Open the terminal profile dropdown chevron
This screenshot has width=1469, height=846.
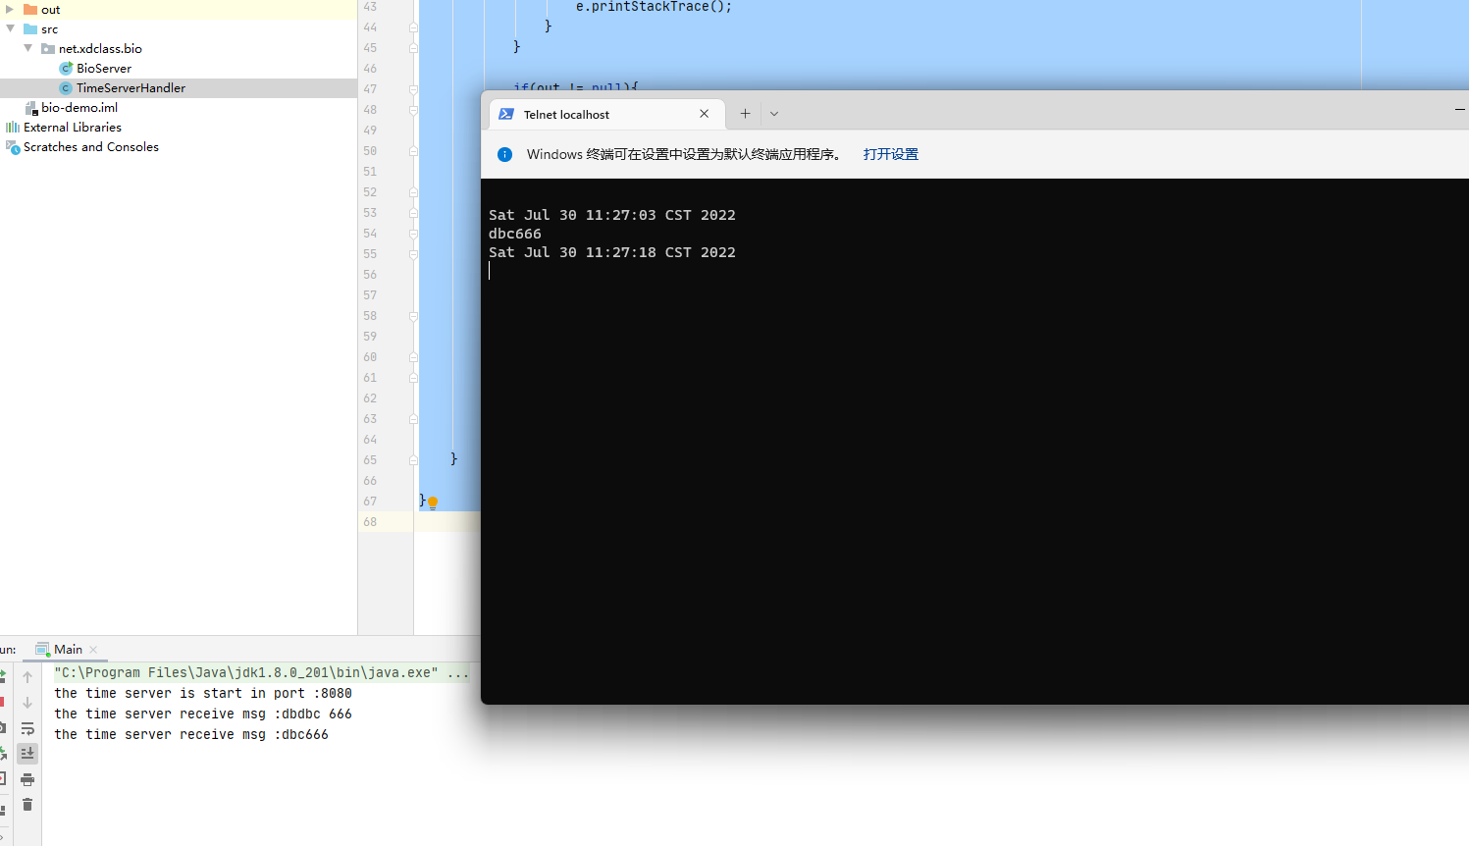click(774, 114)
